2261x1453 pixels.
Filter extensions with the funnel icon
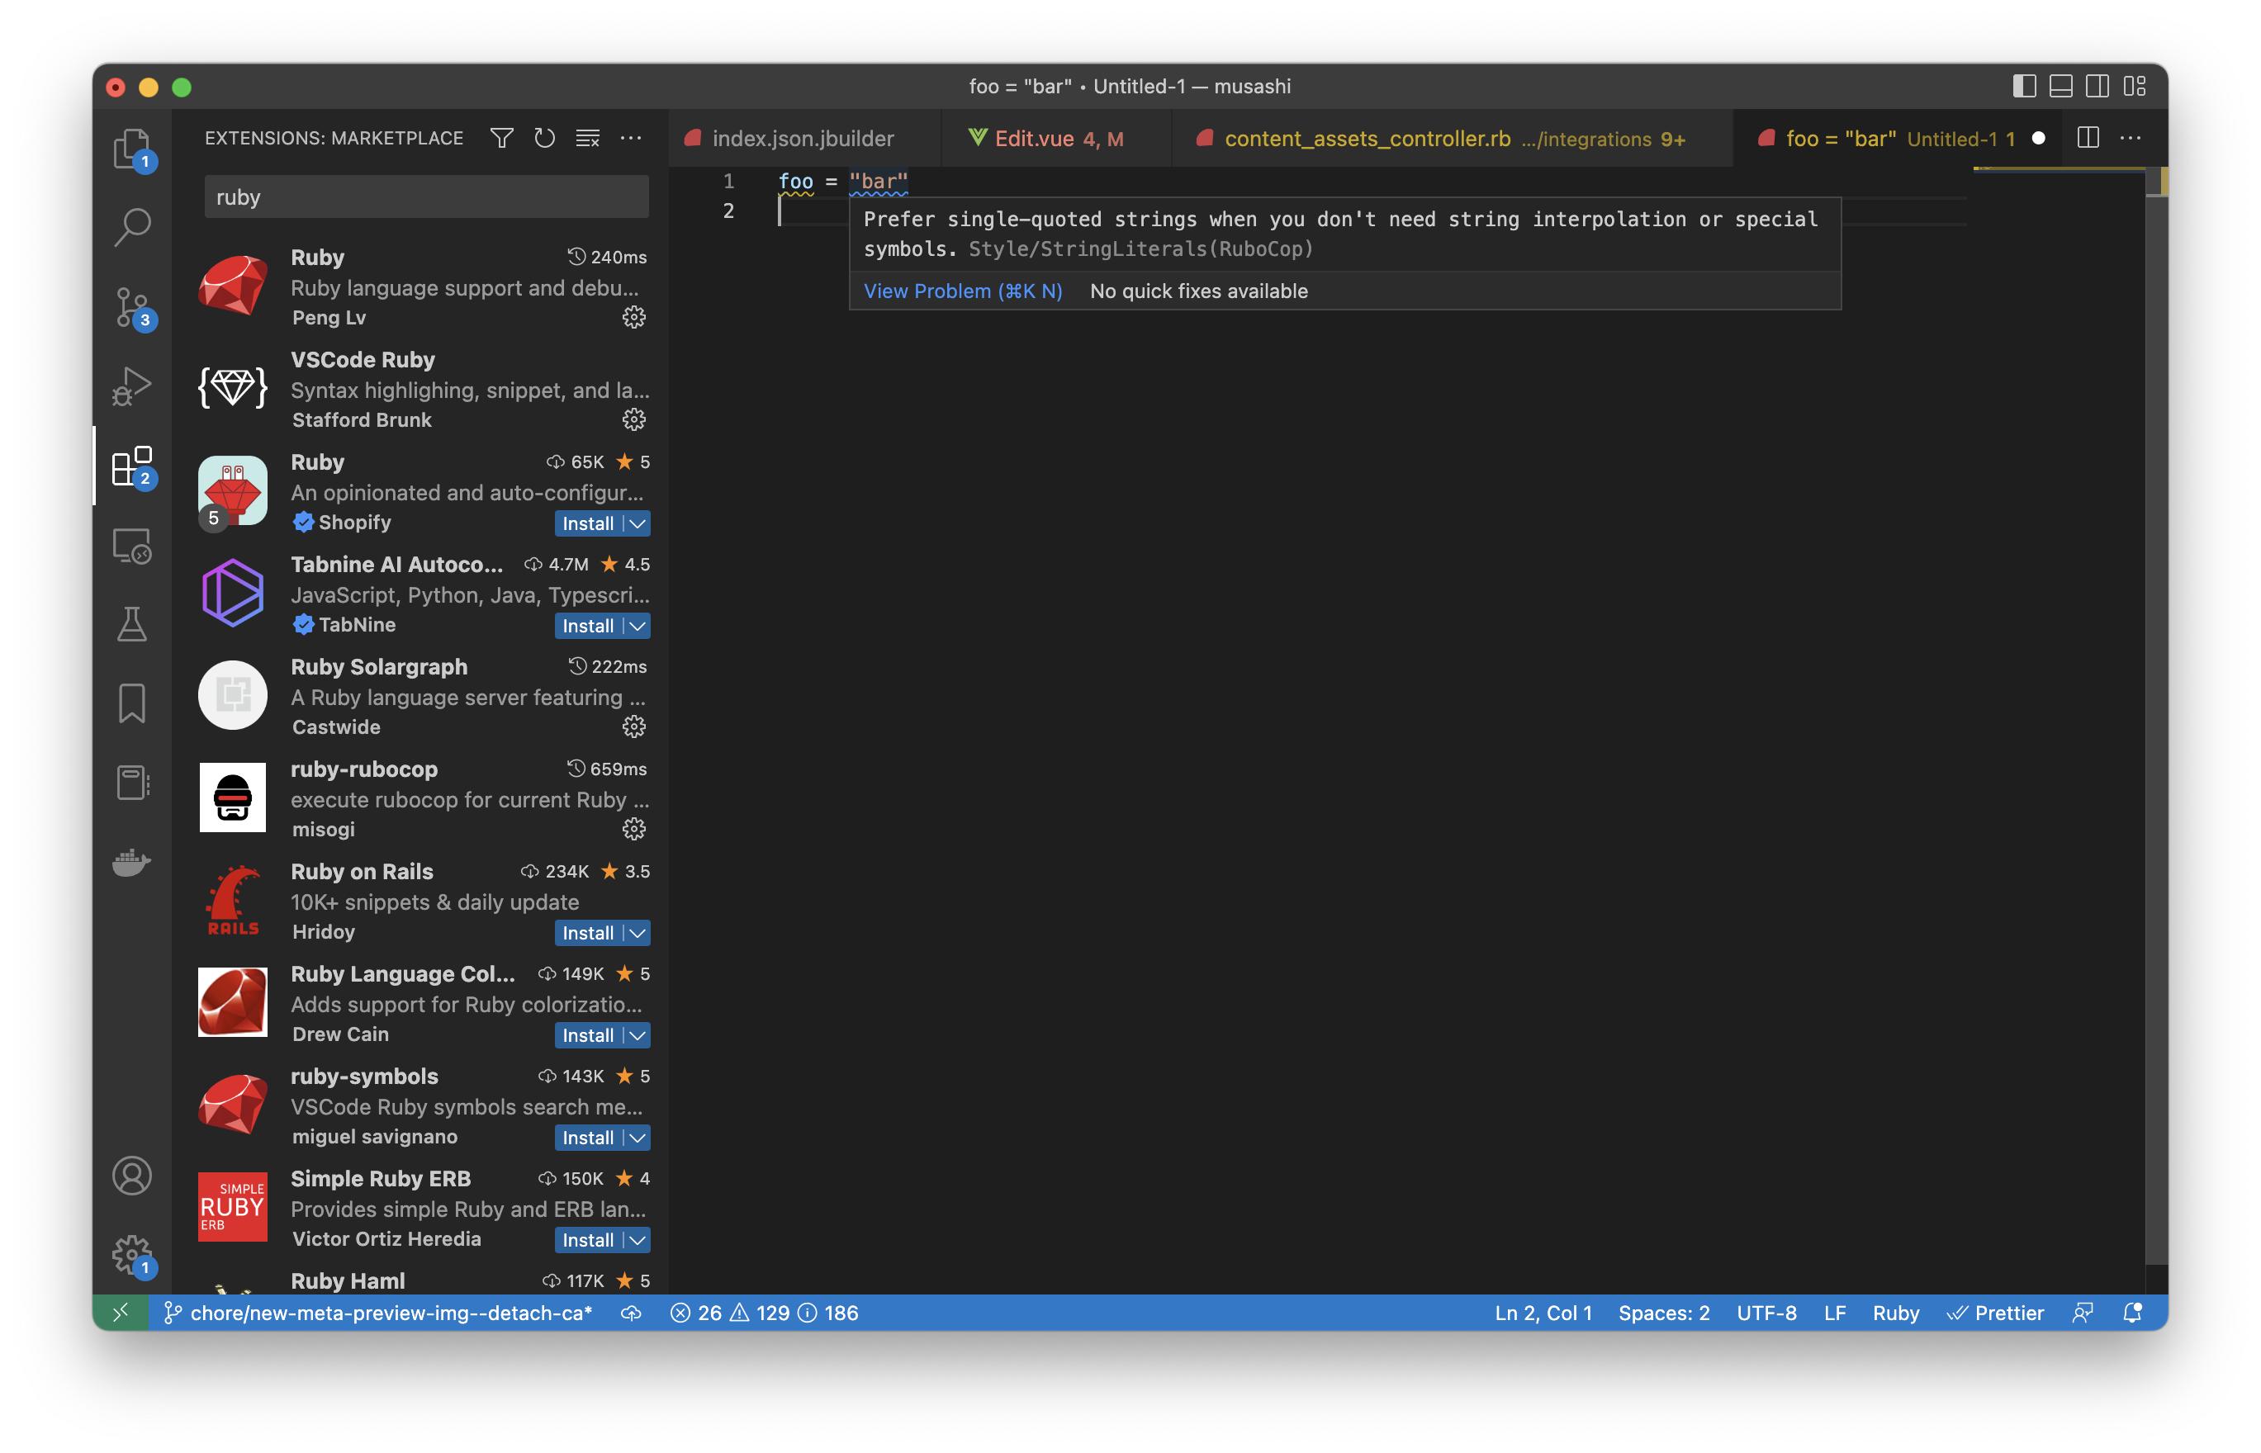(x=502, y=139)
